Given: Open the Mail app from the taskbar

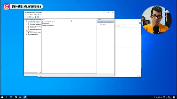Looking at the screenshot, I should click(x=20, y=97).
